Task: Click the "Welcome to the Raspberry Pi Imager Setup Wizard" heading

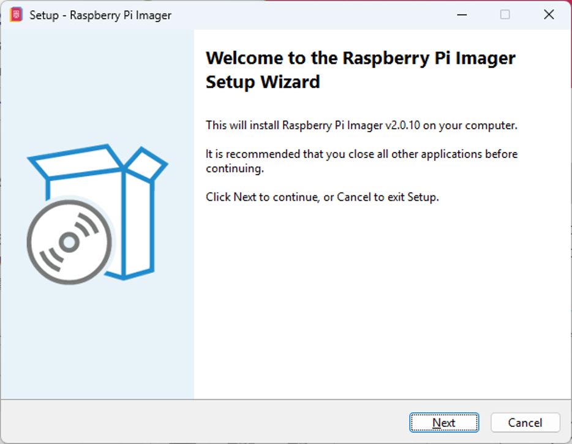Action: pyautogui.click(x=361, y=70)
